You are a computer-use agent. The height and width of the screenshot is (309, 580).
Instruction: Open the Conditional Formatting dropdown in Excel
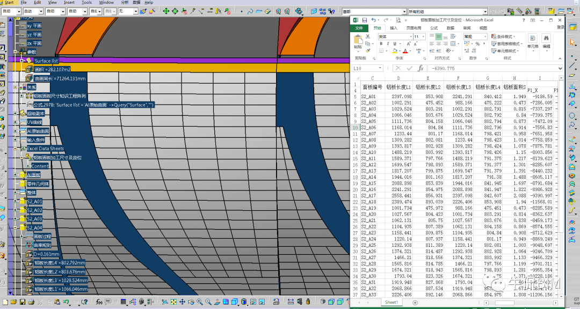[503, 36]
